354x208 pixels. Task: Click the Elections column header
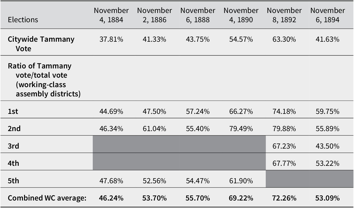[x=23, y=20]
